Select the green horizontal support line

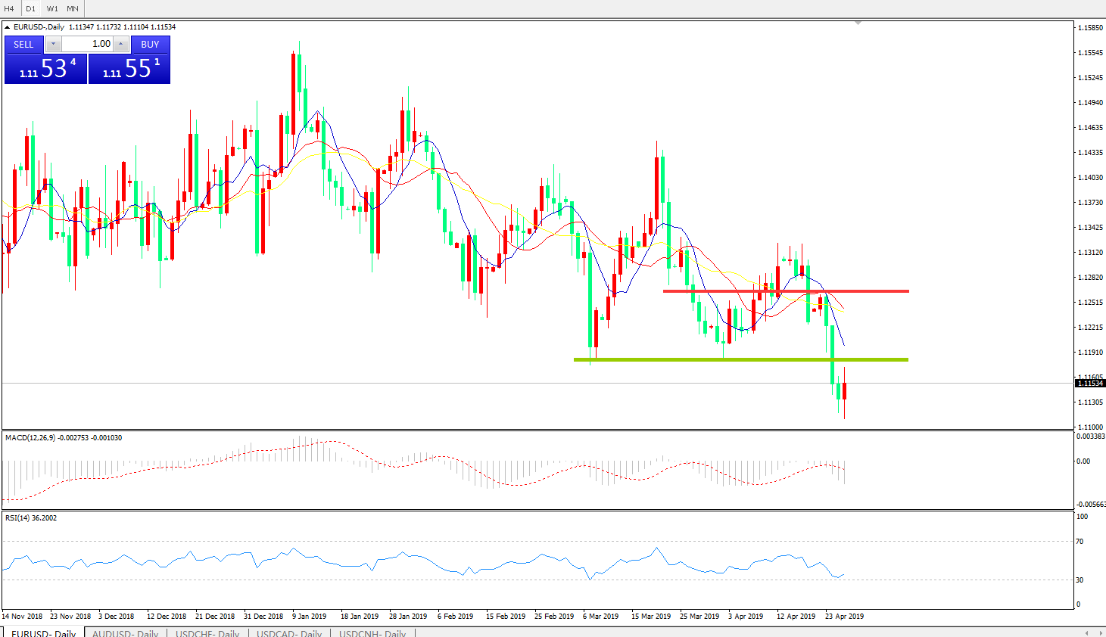pos(740,359)
